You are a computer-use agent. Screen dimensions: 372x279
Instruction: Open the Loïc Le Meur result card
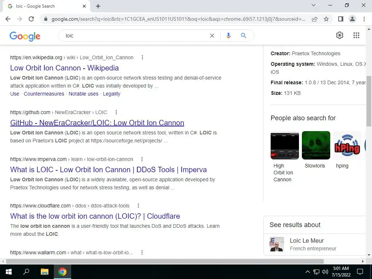(x=315, y=244)
